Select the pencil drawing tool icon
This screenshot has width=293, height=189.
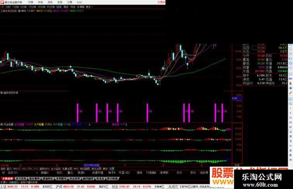pos(291,93)
